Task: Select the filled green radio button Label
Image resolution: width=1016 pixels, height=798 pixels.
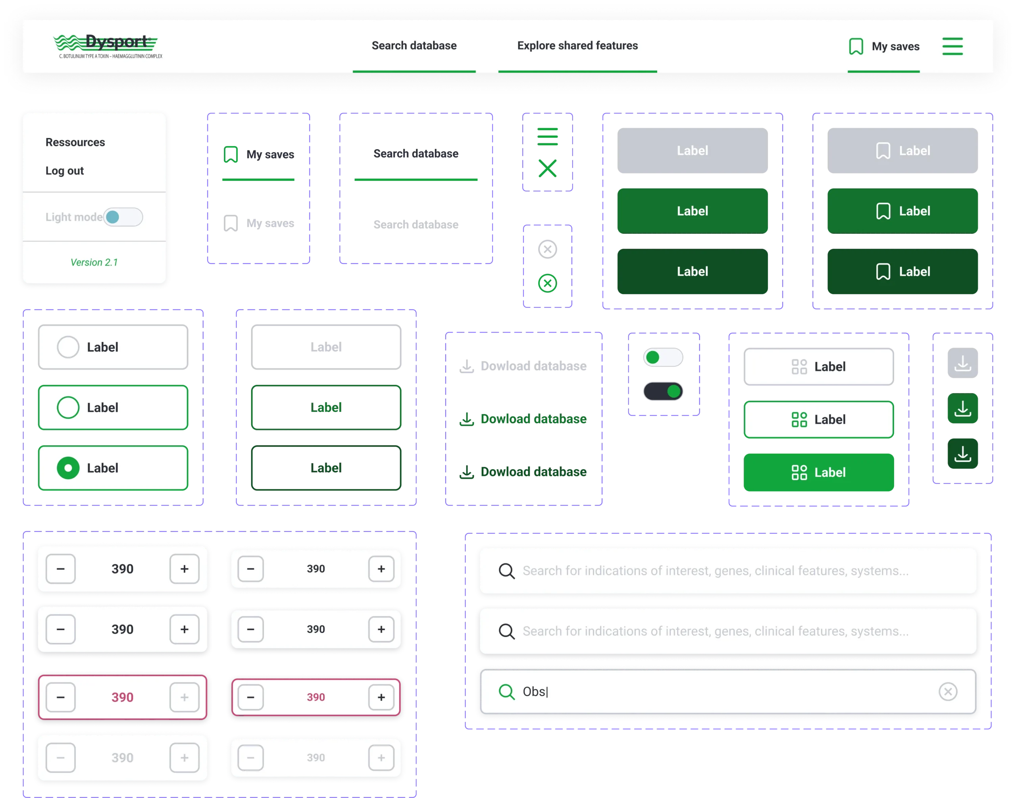Action: (x=68, y=468)
